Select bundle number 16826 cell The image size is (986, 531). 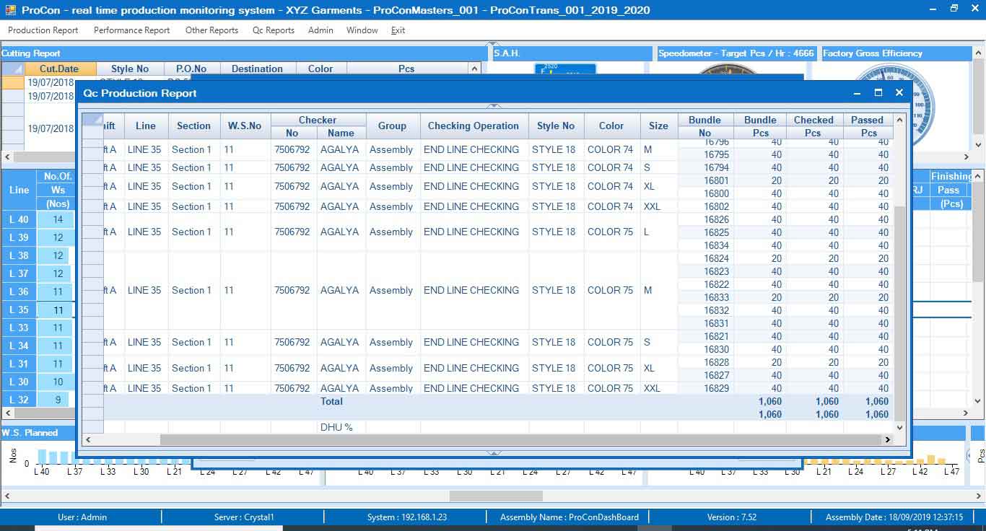[706, 219]
